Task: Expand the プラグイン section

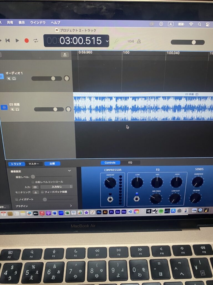Action: coord(71,206)
